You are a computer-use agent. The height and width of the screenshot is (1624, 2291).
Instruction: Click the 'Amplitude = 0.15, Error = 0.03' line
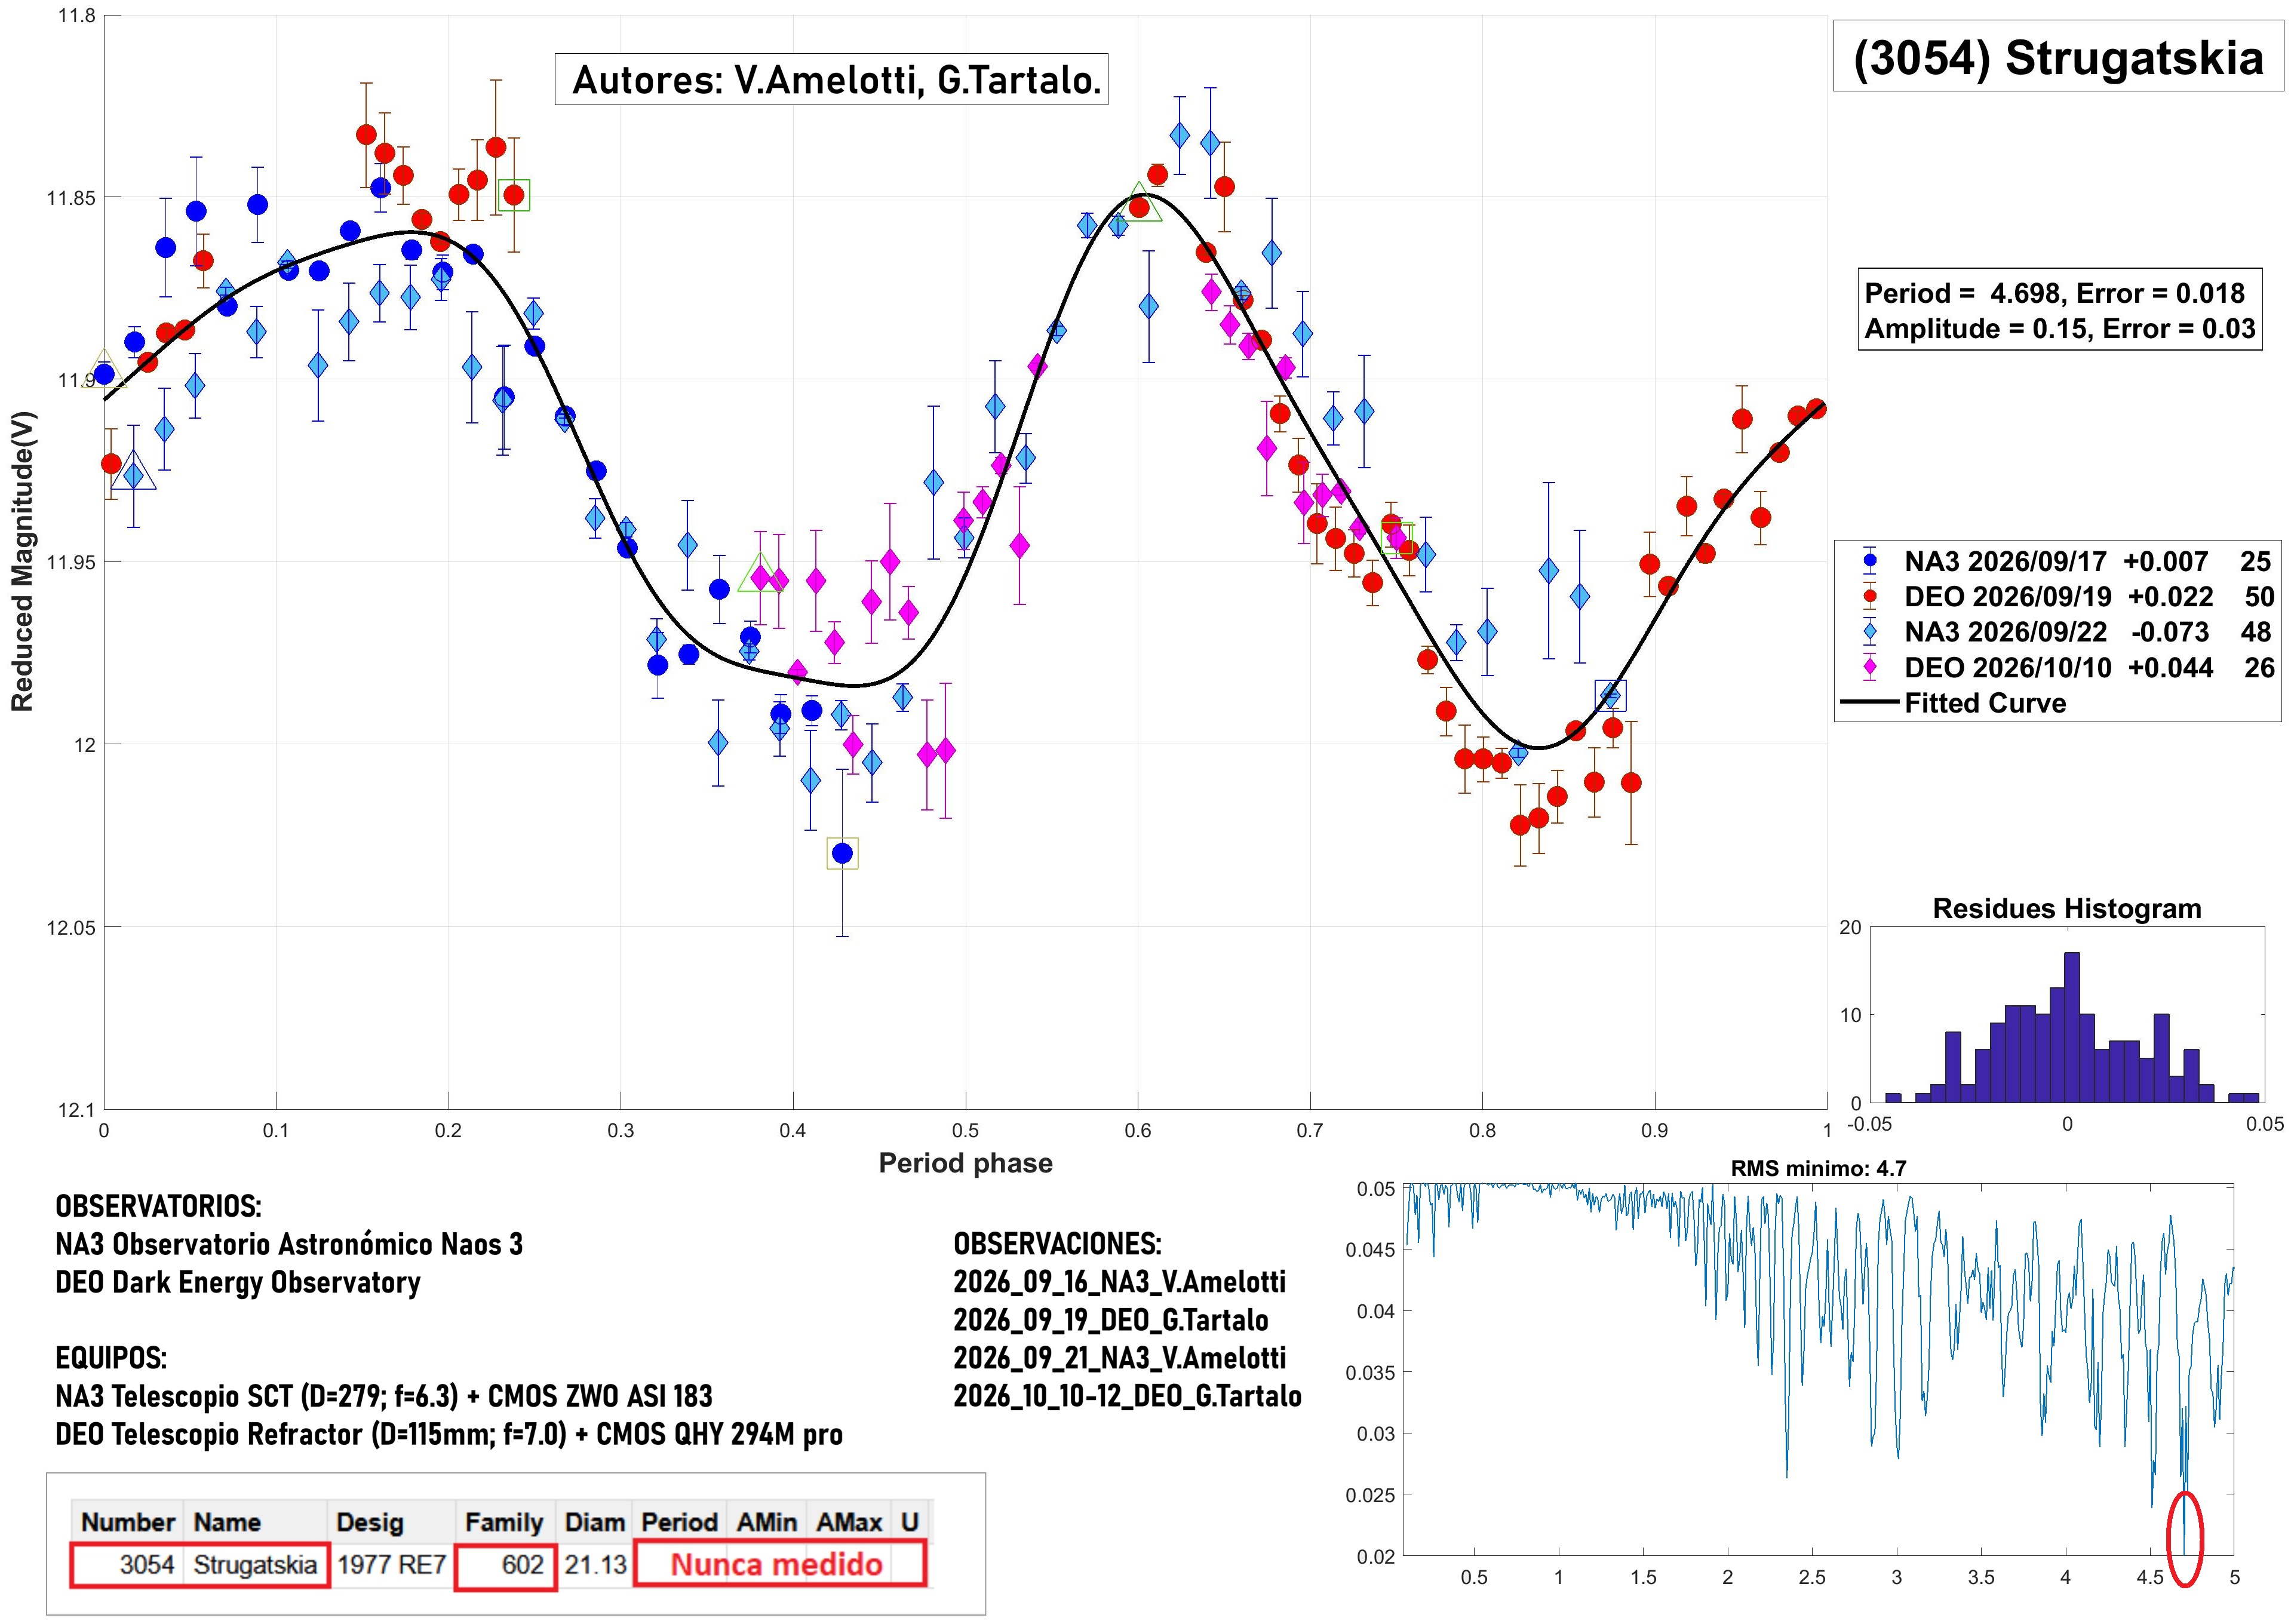(2060, 329)
